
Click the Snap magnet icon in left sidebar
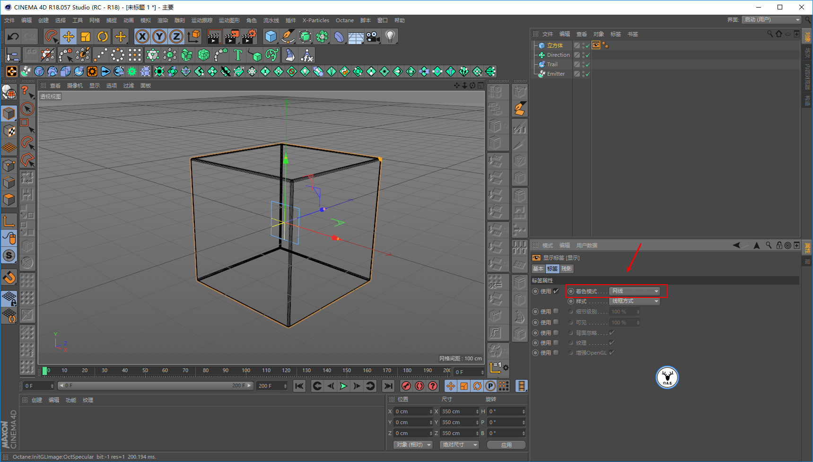point(9,278)
